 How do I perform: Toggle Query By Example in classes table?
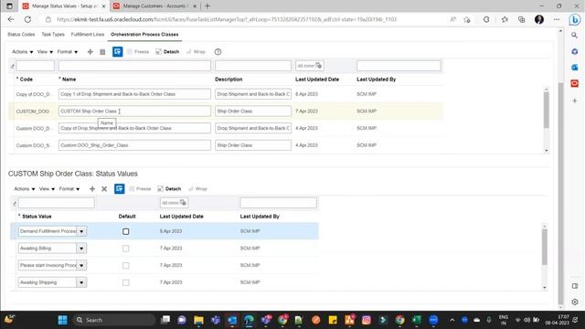(x=118, y=52)
